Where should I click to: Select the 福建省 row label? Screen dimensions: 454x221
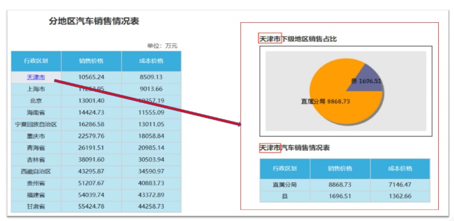pyautogui.click(x=36, y=195)
